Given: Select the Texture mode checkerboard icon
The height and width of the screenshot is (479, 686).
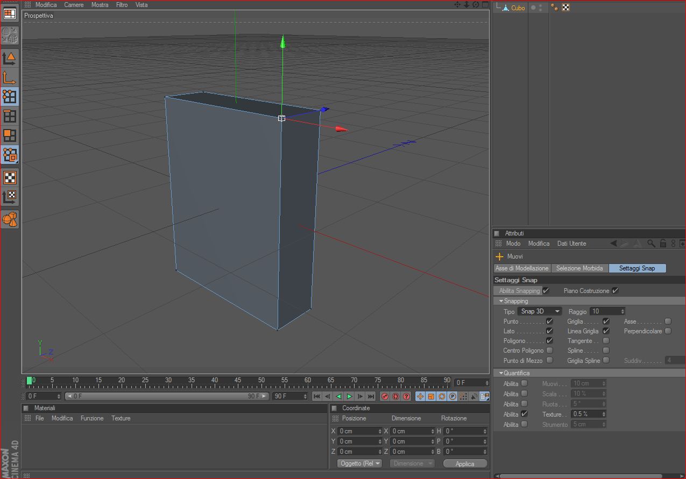Looking at the screenshot, I should tap(10, 177).
